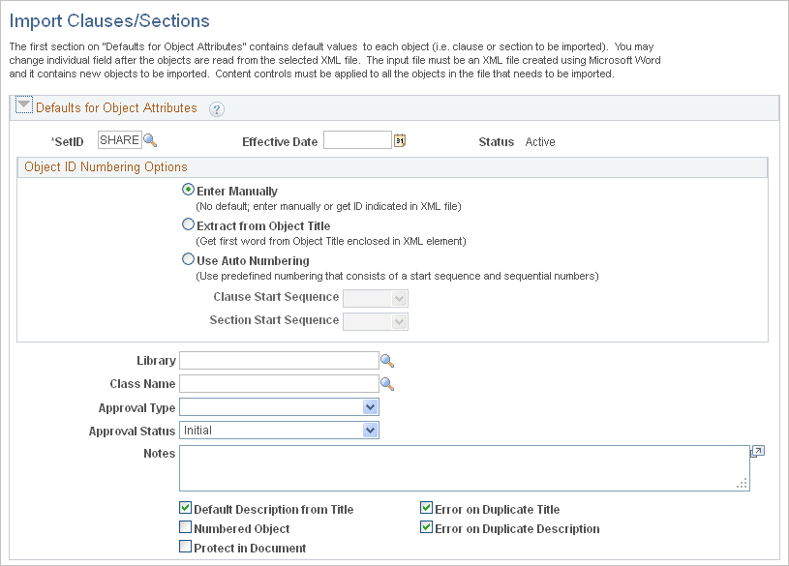Click the help question mark icon
Viewport: 789px width, 566px height.
[x=217, y=110]
